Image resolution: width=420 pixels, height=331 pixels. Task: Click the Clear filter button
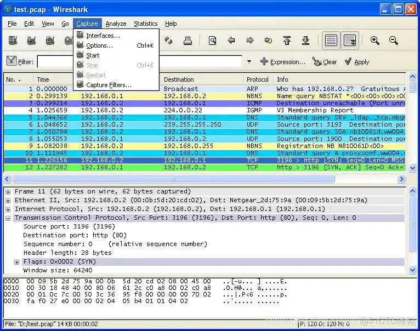coord(325,62)
